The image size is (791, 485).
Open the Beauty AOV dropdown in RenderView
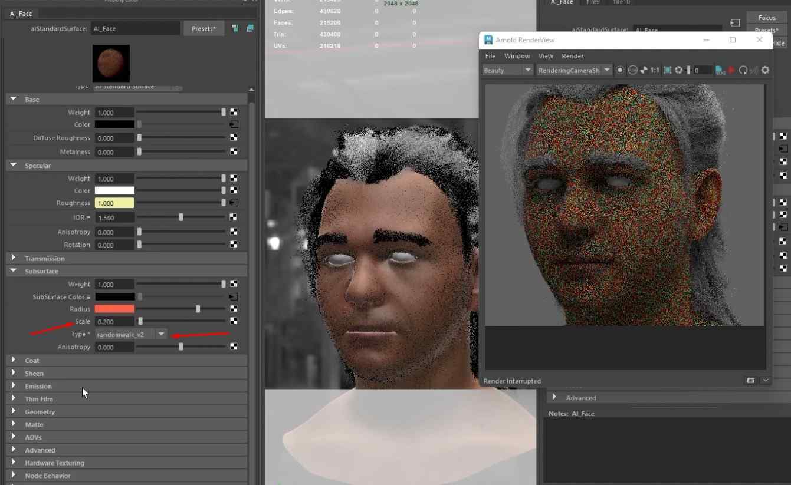point(507,70)
